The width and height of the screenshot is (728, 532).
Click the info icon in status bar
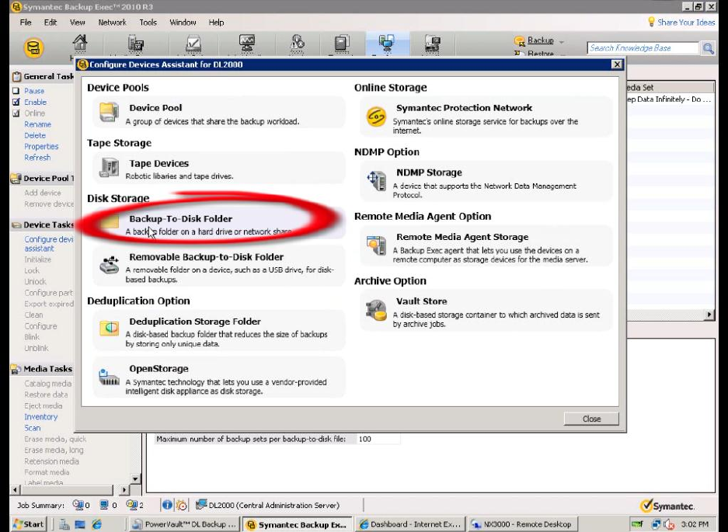[167, 505]
